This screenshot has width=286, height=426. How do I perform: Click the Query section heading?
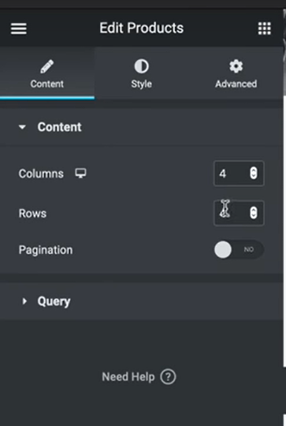[x=54, y=301]
